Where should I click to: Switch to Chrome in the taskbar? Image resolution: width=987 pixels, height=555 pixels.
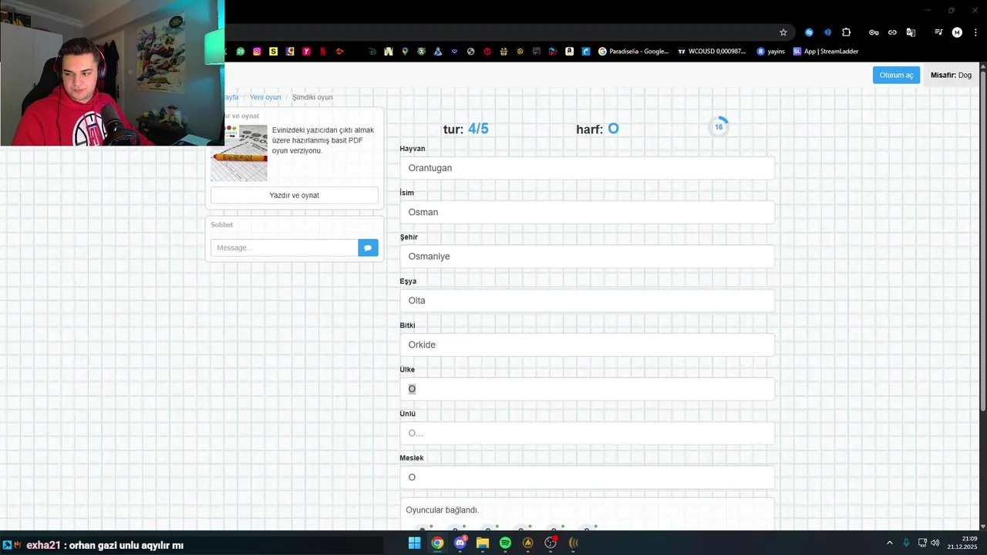[437, 543]
